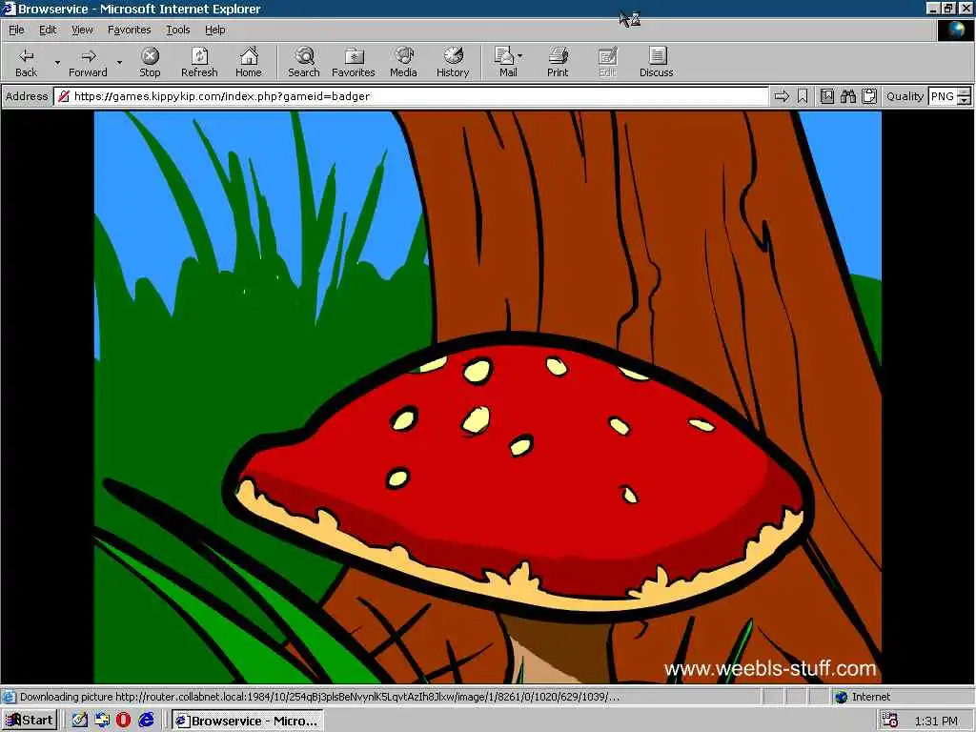The height and width of the screenshot is (732, 976).
Task: Click the Browservice title bar text
Action: click(x=139, y=9)
